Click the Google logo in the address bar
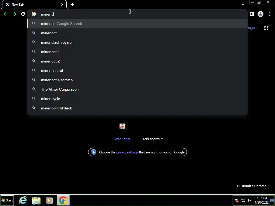Viewport: 275px width, 206px height. [x=34, y=14]
